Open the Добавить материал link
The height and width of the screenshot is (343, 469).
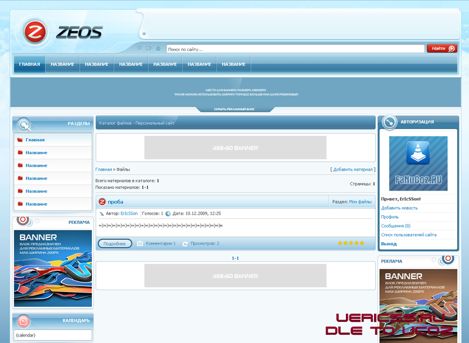point(353,169)
